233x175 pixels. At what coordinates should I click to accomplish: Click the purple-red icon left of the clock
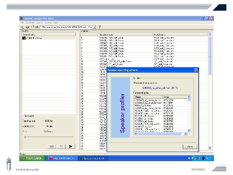tap(204, 158)
